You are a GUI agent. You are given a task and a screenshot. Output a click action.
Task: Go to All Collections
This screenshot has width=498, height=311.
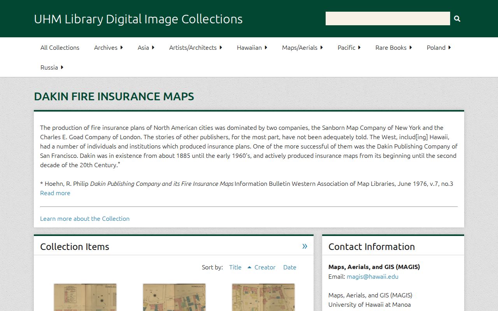click(60, 47)
